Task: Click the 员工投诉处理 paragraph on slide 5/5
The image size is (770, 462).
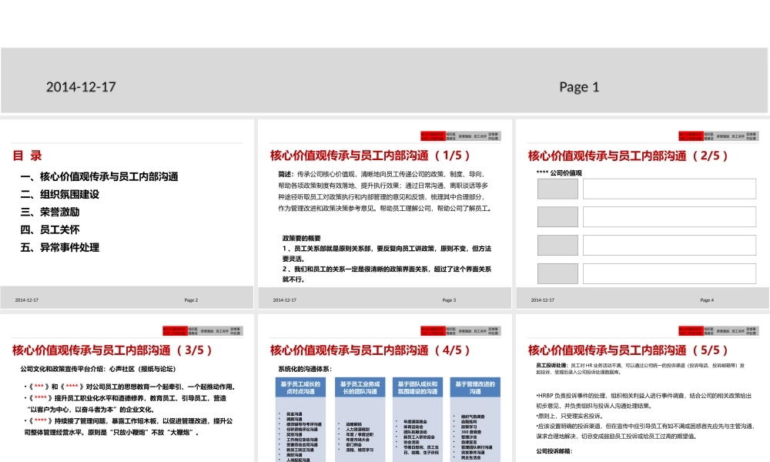Action: [641, 369]
